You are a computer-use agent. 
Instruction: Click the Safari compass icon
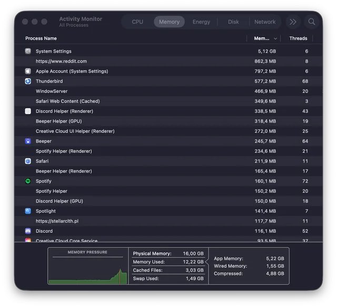(x=28, y=161)
